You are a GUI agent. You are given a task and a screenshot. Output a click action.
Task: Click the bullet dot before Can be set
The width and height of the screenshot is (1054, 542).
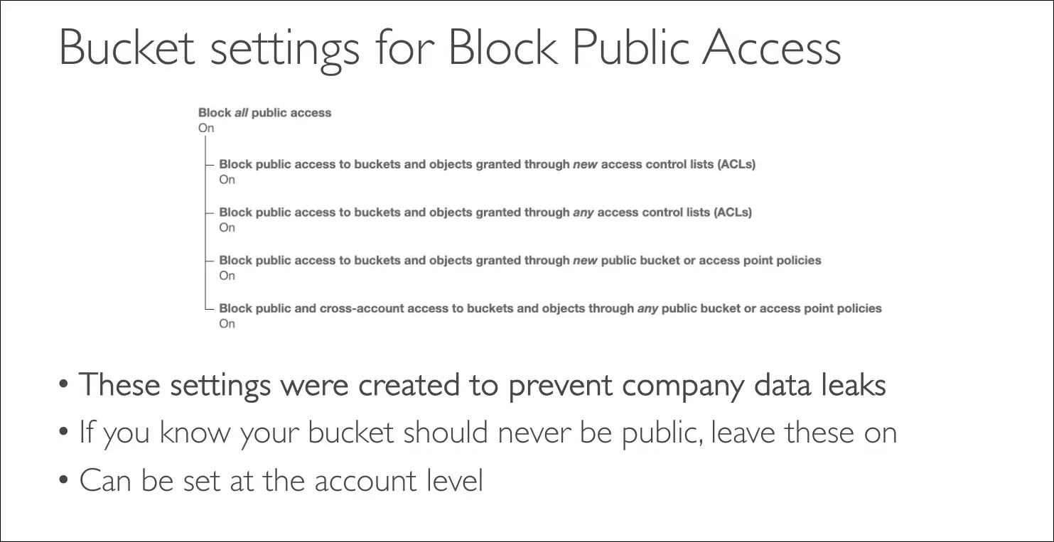pos(64,482)
